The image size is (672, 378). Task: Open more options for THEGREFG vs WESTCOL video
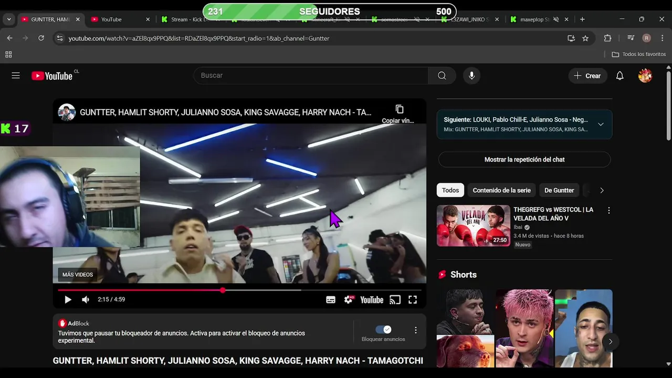608,211
